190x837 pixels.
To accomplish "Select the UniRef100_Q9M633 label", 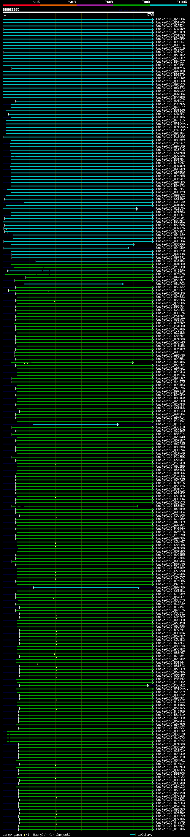I will [170, 297].
